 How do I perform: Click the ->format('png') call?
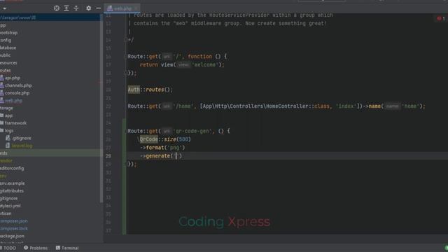tap(162, 148)
